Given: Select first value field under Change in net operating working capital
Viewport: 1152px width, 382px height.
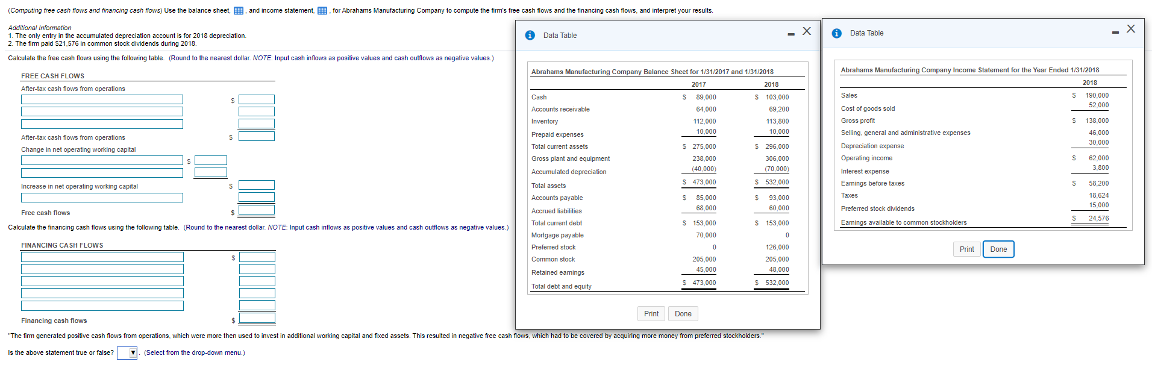Looking at the screenshot, I should [211, 160].
